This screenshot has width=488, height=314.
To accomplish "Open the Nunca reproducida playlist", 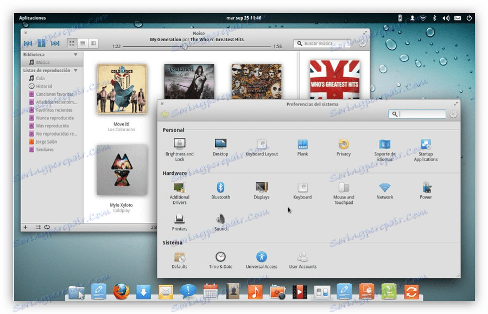I will coord(52,118).
